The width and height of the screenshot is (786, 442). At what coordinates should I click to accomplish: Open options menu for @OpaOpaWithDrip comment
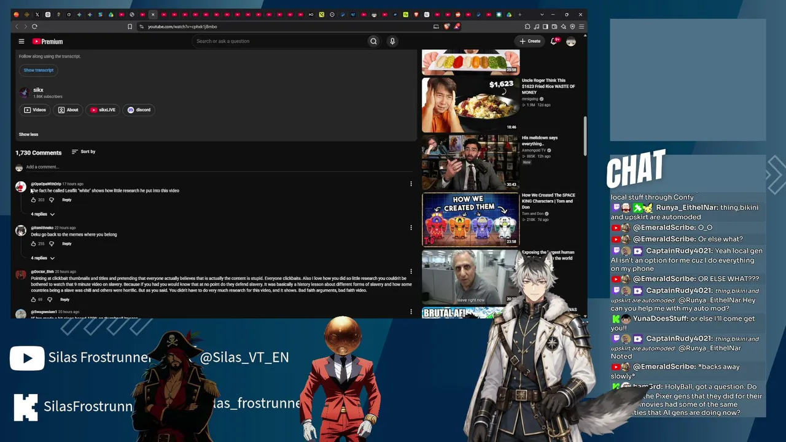click(x=411, y=184)
